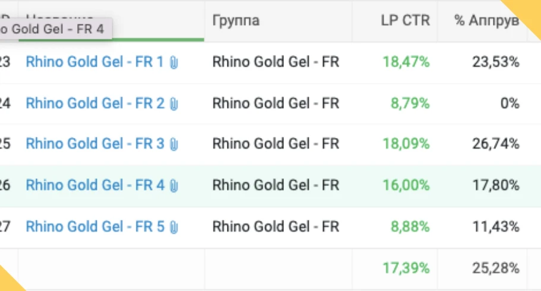Click the paperclip icon next to FR 1
Screen dimensions: 541x291
pyautogui.click(x=174, y=62)
